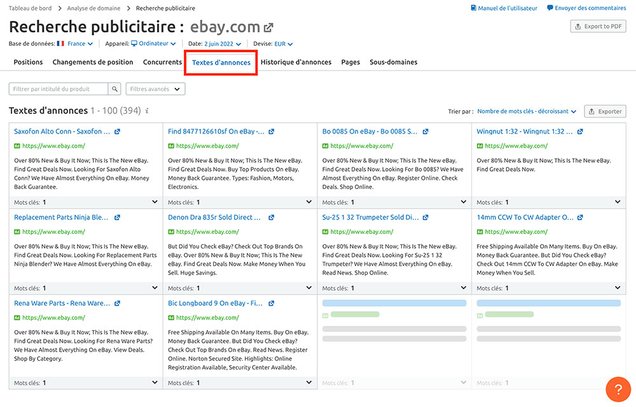Open the Saxofon Alto Conn ad title link
Image resolution: width=636 pixels, height=407 pixels.
click(x=62, y=132)
